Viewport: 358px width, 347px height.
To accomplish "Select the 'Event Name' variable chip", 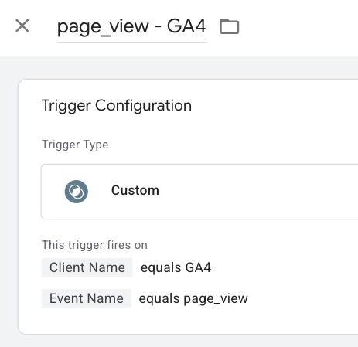I will (x=87, y=298).
